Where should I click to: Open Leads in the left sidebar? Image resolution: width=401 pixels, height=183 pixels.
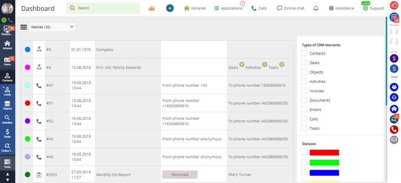pos(8,91)
